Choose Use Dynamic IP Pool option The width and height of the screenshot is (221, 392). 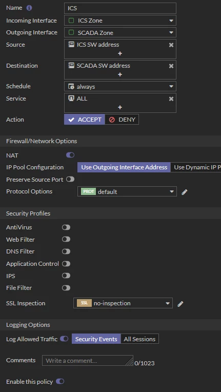point(196,167)
